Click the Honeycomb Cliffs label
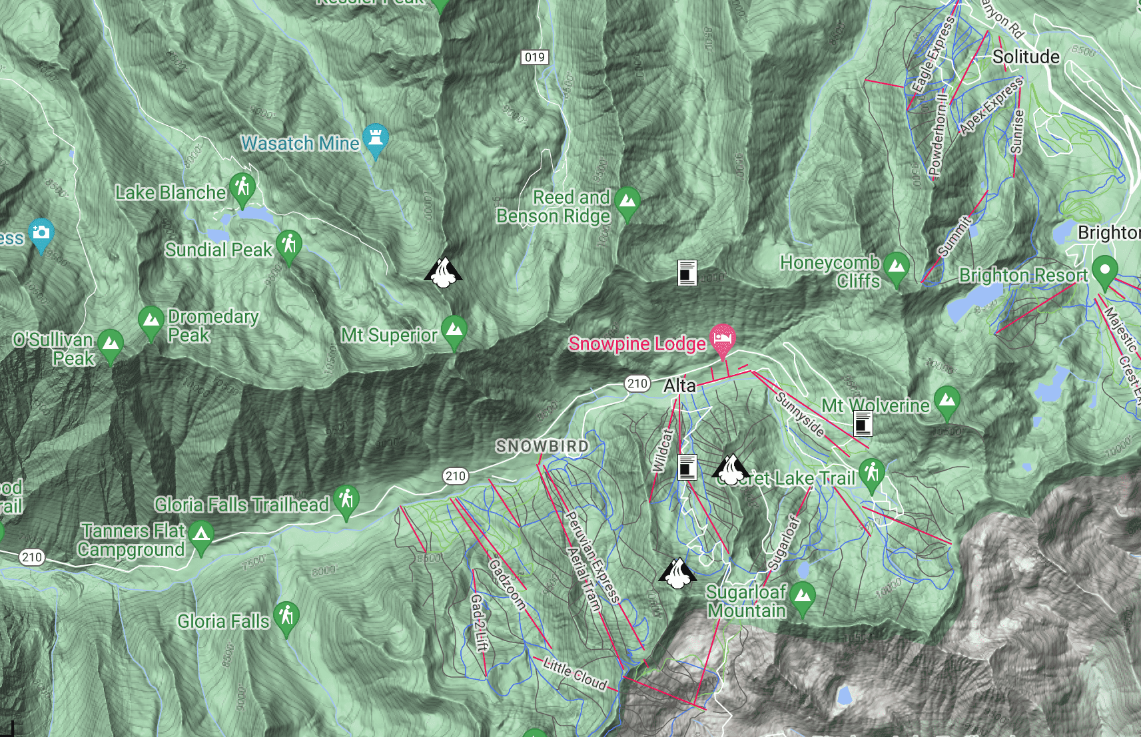The image size is (1141, 737). pyautogui.click(x=831, y=272)
